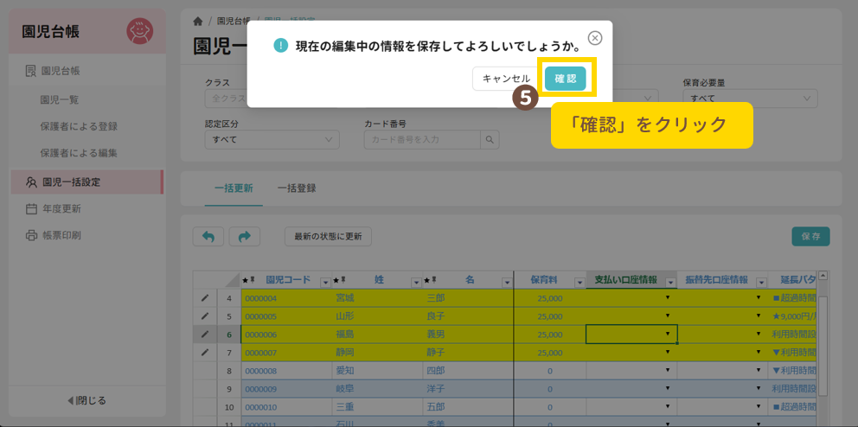This screenshot has width=858, height=427.
Task: Expand the 保育必要量 dropdown
Action: point(749,99)
